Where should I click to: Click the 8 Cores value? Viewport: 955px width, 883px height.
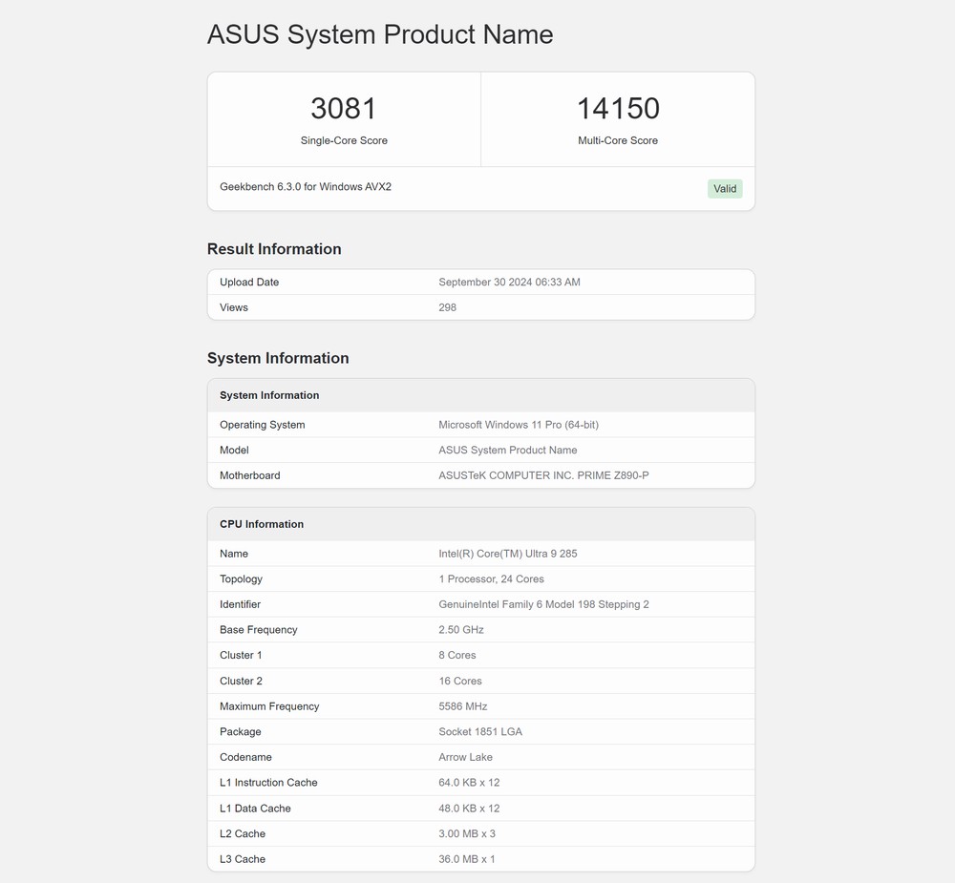pyautogui.click(x=457, y=655)
